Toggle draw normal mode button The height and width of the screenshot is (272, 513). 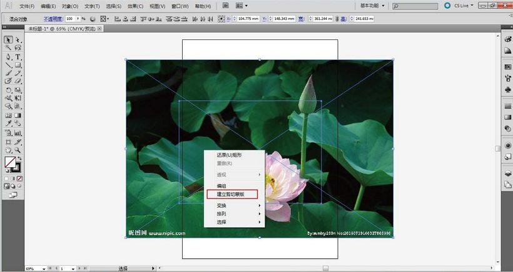tap(8, 187)
